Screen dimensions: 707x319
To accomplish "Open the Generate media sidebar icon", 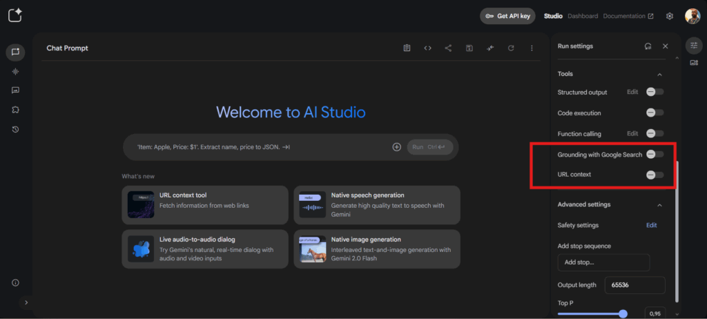I will (15, 90).
